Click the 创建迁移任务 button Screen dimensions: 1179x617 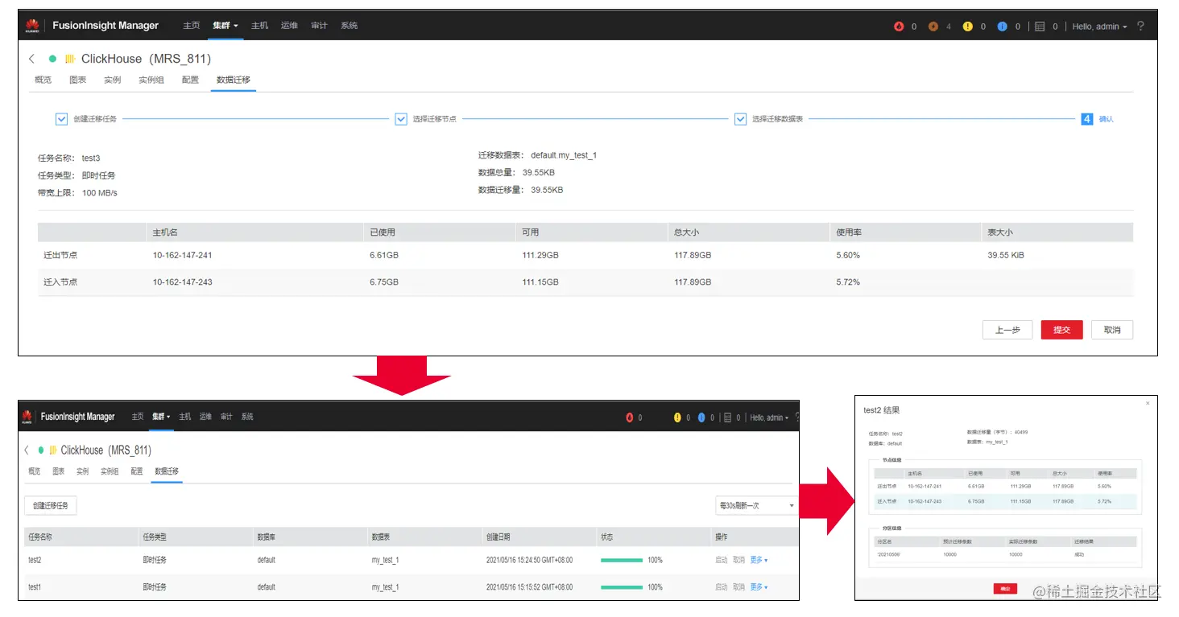[51, 505]
